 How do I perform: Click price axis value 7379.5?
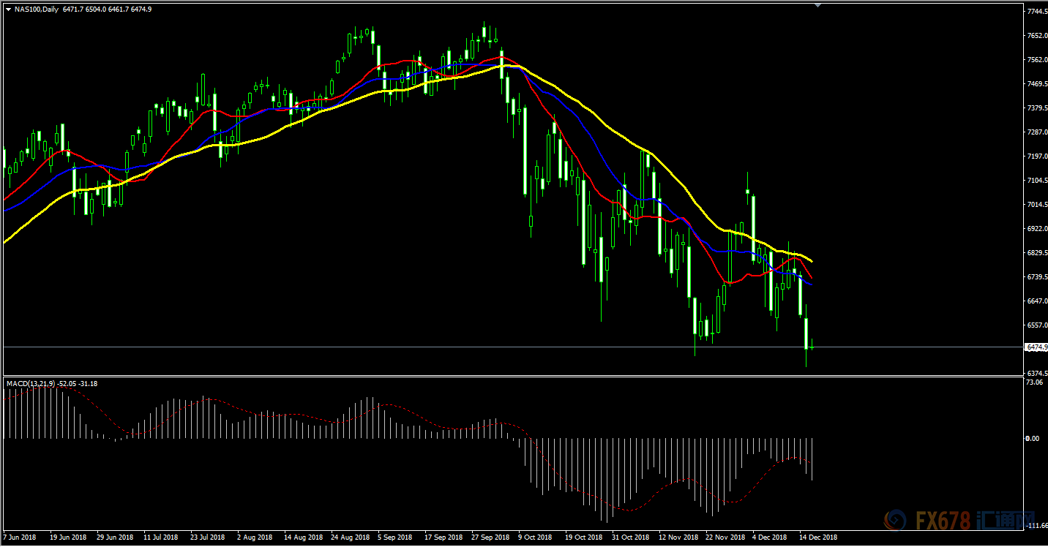point(1036,108)
